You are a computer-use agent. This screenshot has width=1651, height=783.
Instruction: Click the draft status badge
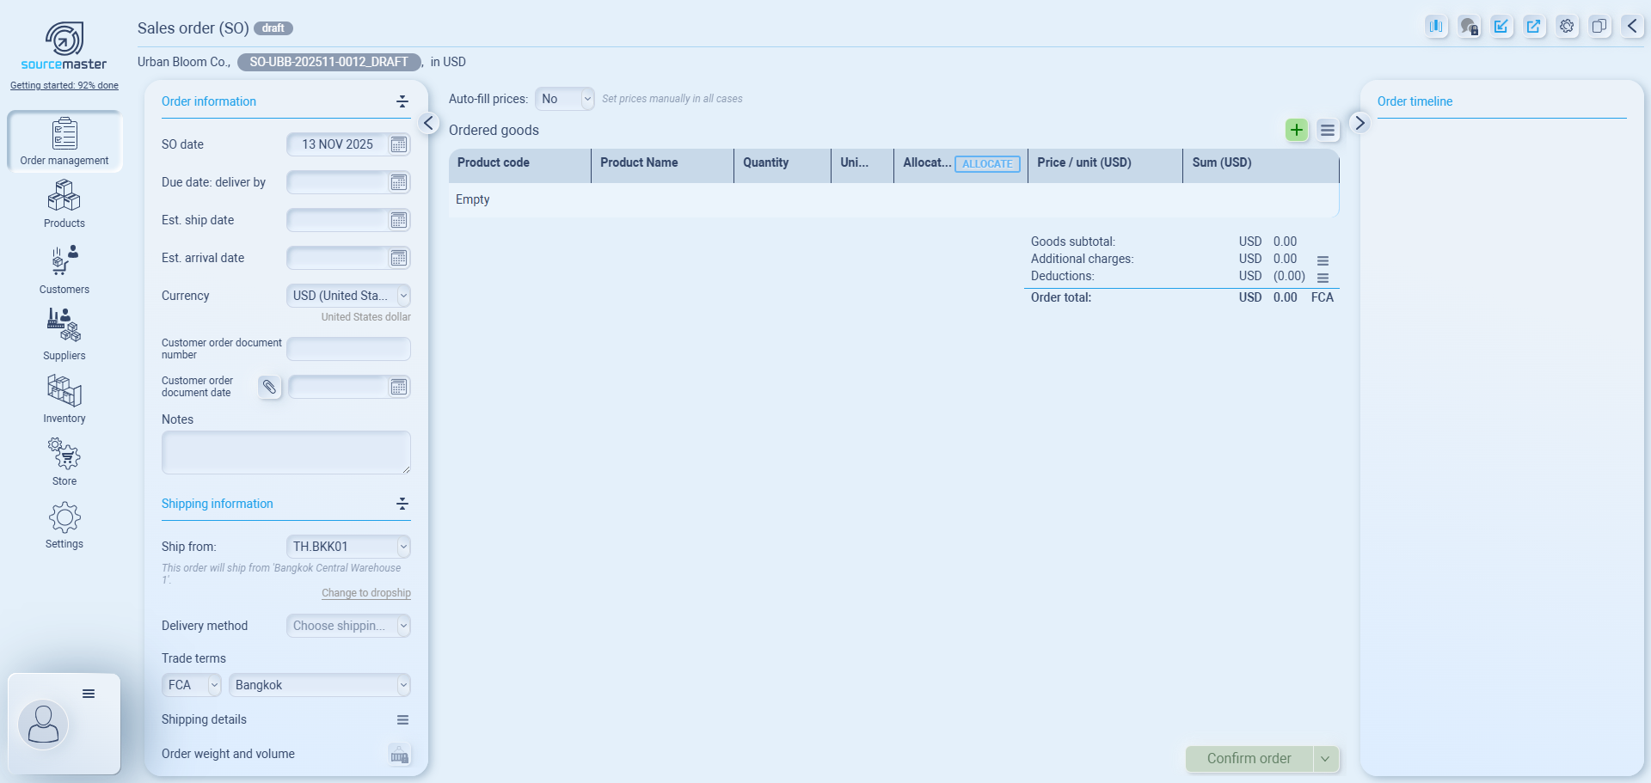[x=273, y=28]
